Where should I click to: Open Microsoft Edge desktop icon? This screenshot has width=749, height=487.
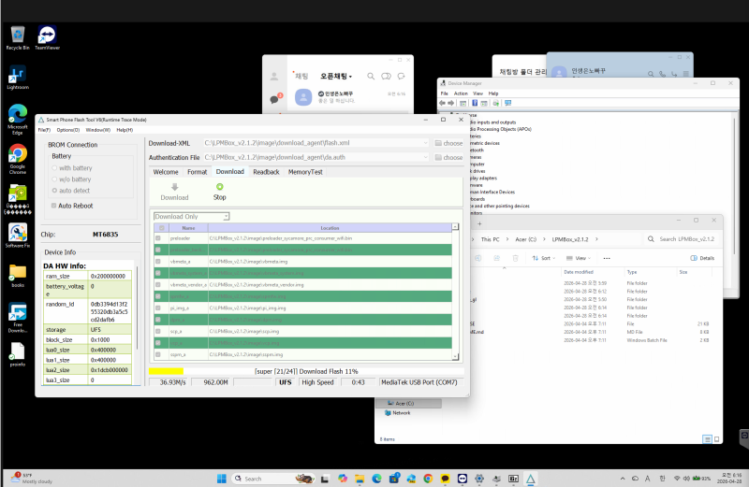tap(18, 120)
